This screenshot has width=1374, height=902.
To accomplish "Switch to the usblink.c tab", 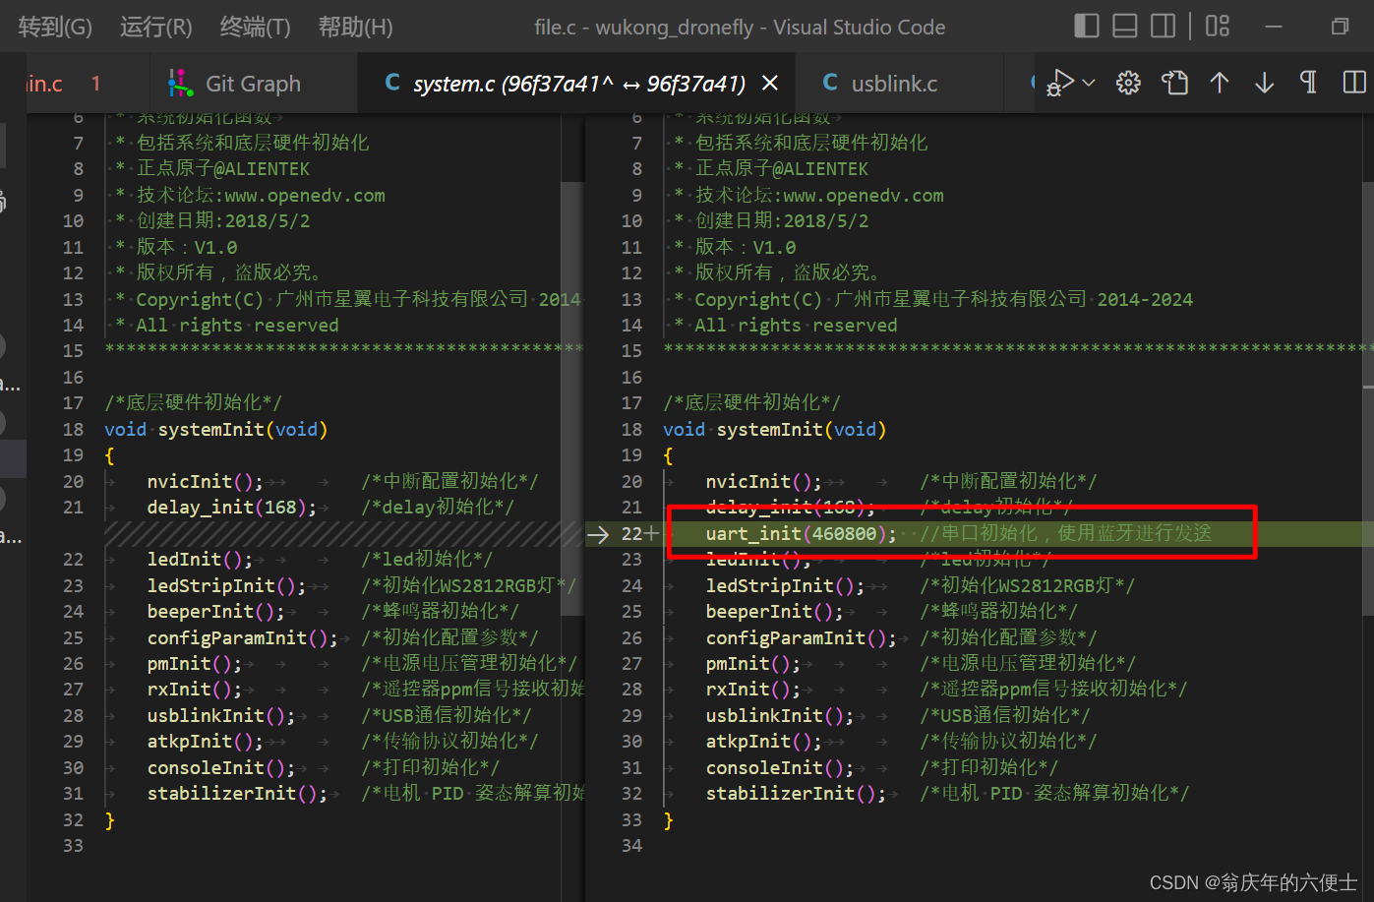I will tap(894, 84).
